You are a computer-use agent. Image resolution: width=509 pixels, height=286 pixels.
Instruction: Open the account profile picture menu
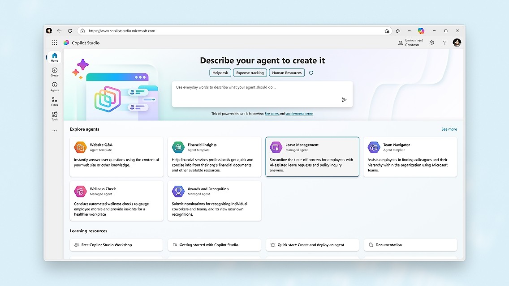457,43
